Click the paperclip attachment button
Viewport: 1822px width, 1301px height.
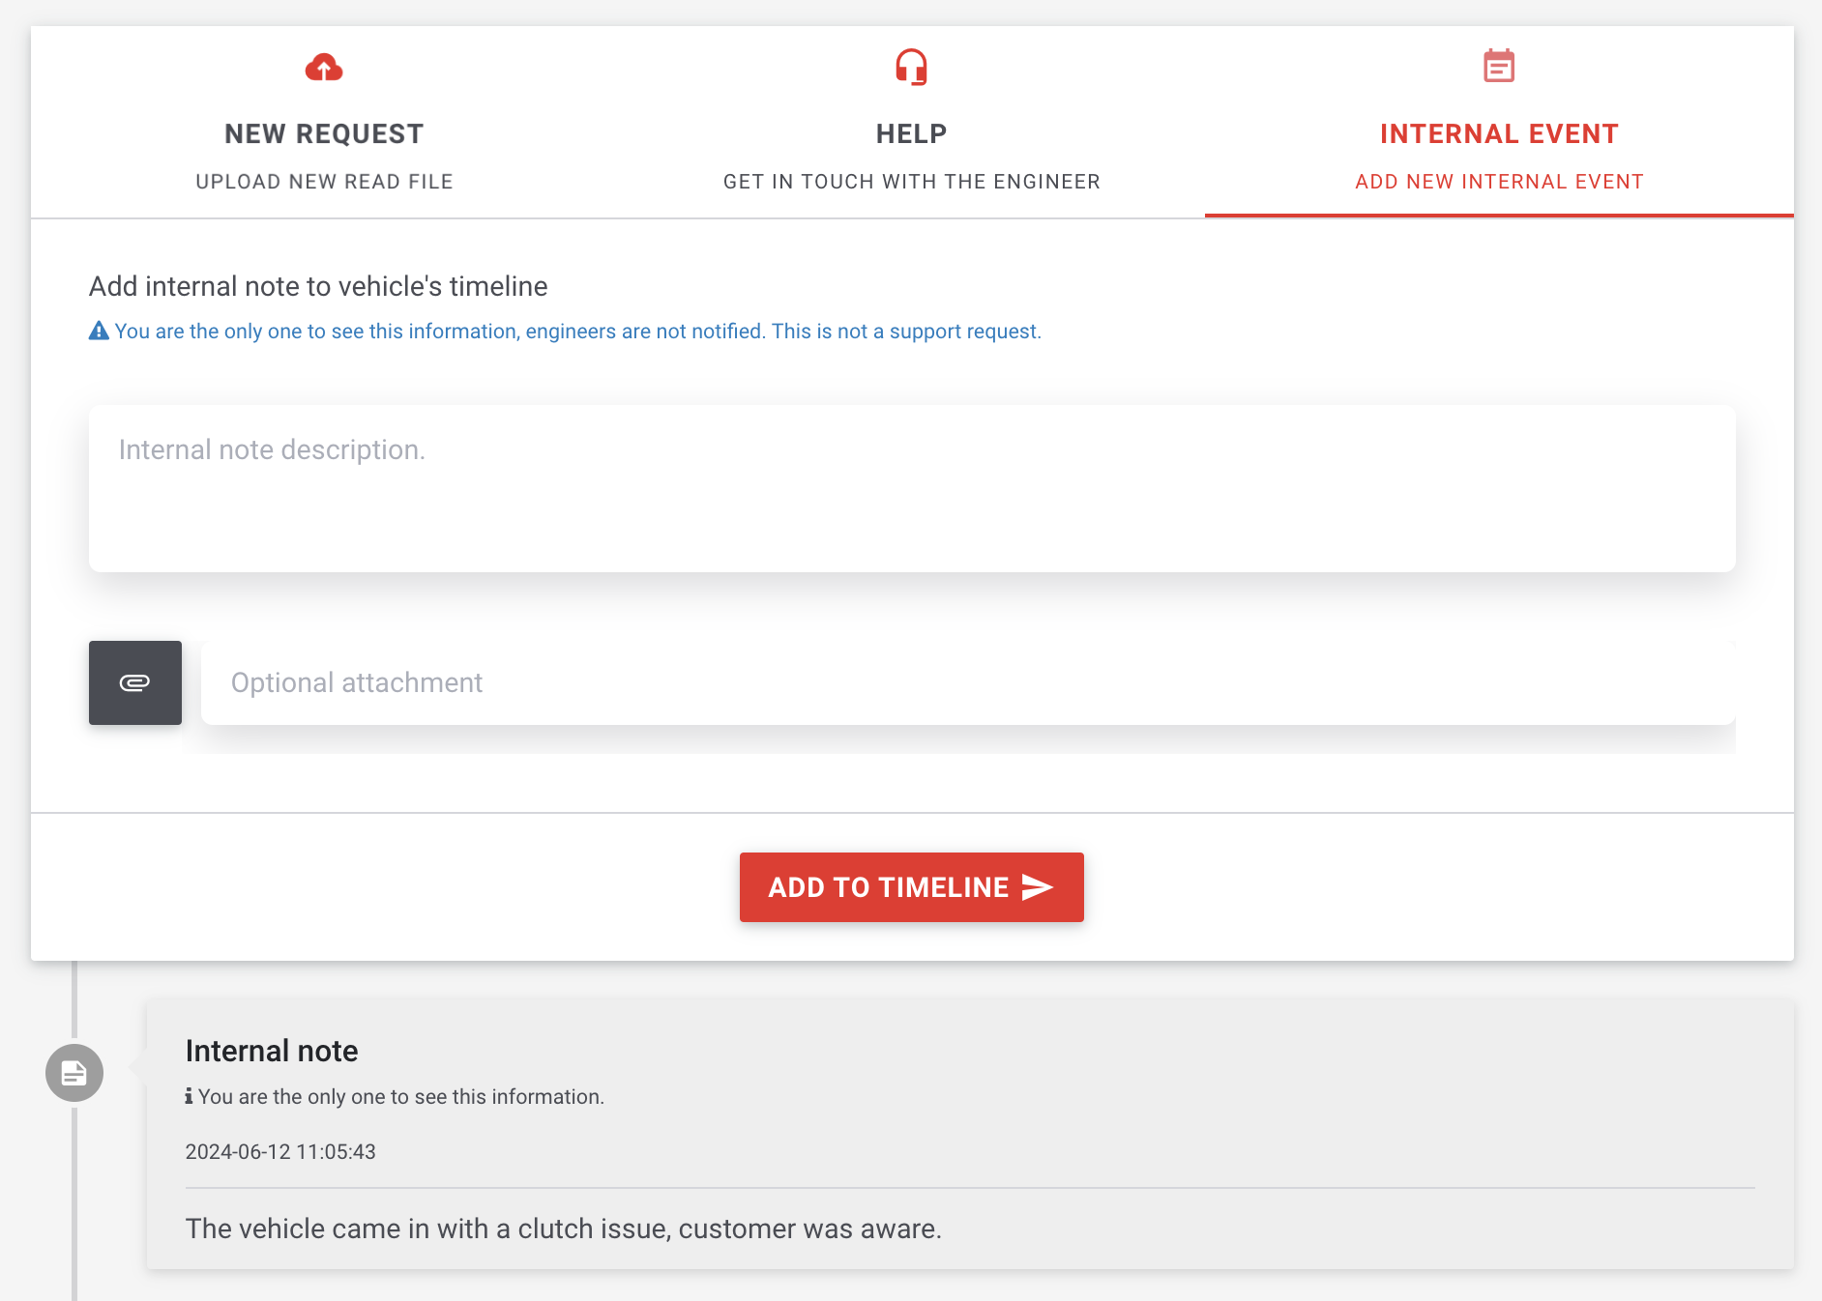pyautogui.click(x=135, y=682)
